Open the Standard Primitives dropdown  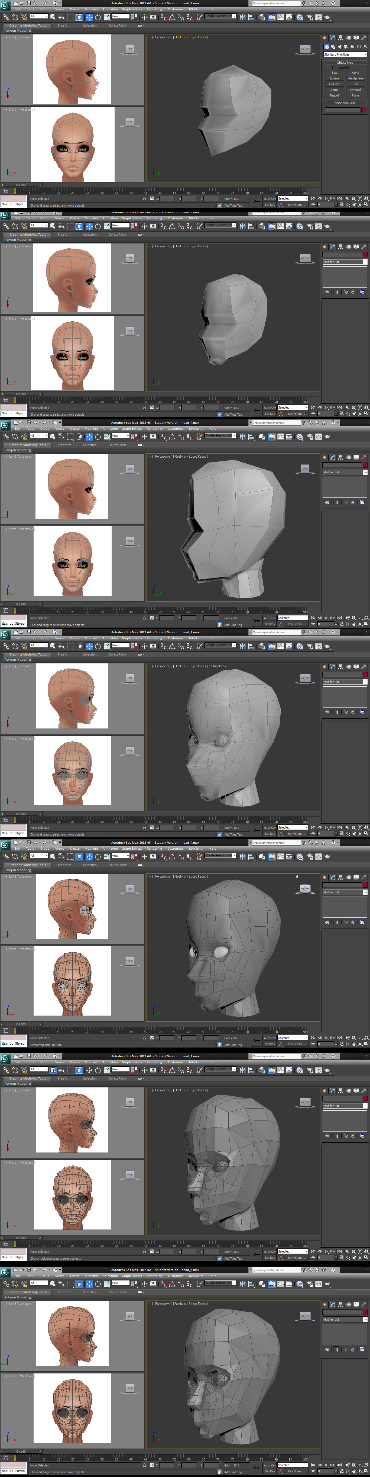tap(345, 54)
